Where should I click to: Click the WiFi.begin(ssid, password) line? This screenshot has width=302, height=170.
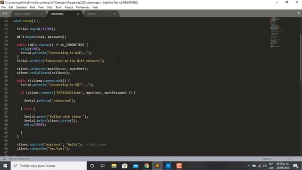coord(41,37)
